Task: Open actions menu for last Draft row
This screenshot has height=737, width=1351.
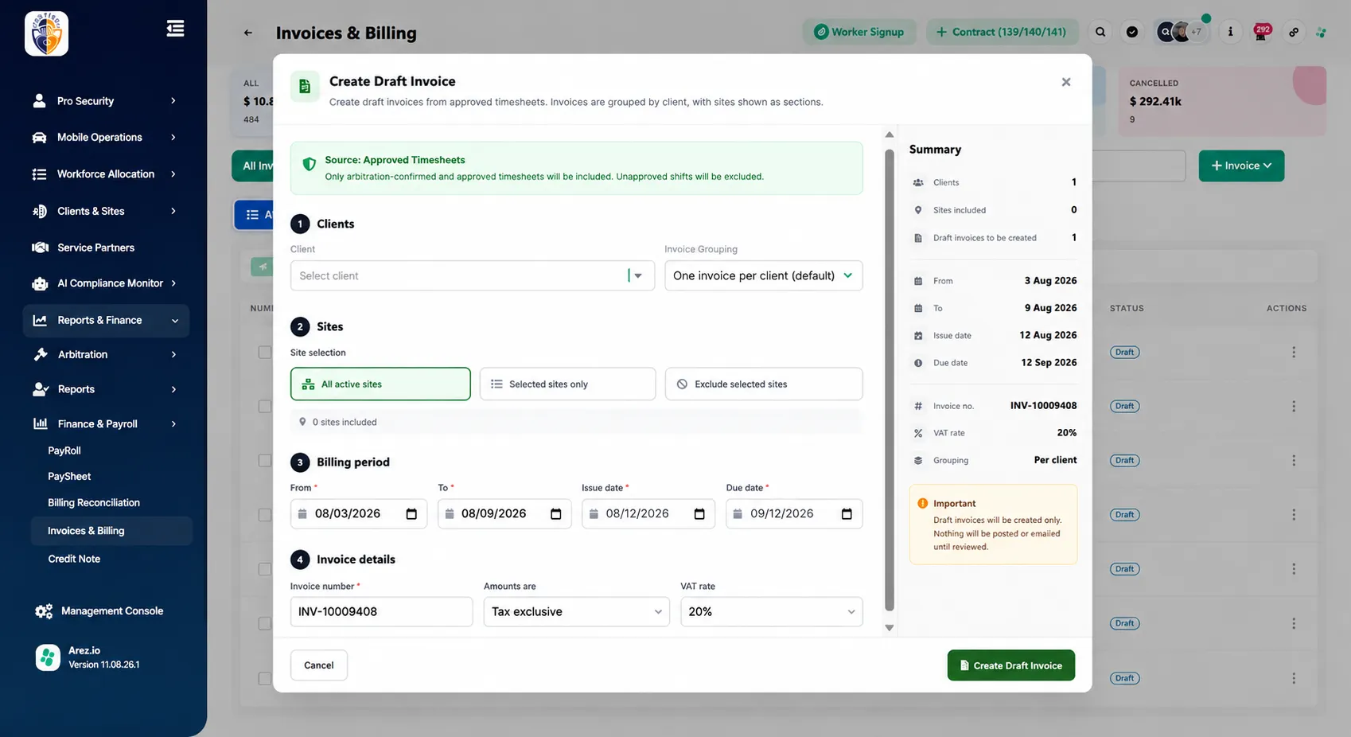Action: 1294,678
